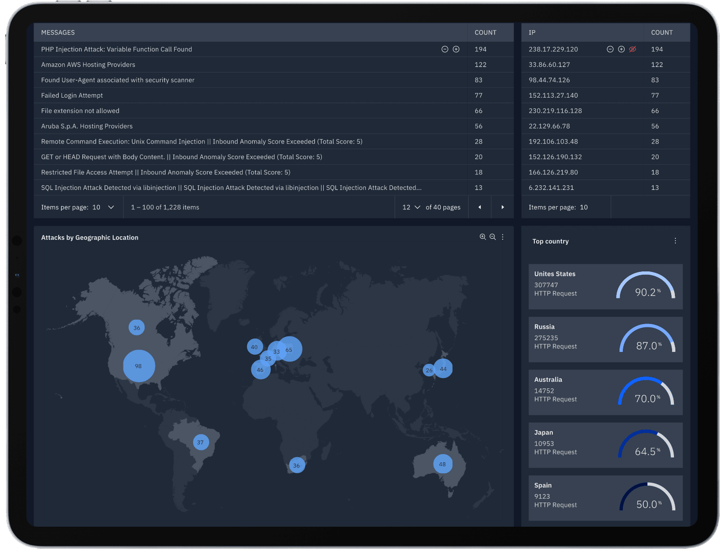Viewport: 726px width, 549px height.
Task: Open the Unites States country card title
Action: coord(555,274)
